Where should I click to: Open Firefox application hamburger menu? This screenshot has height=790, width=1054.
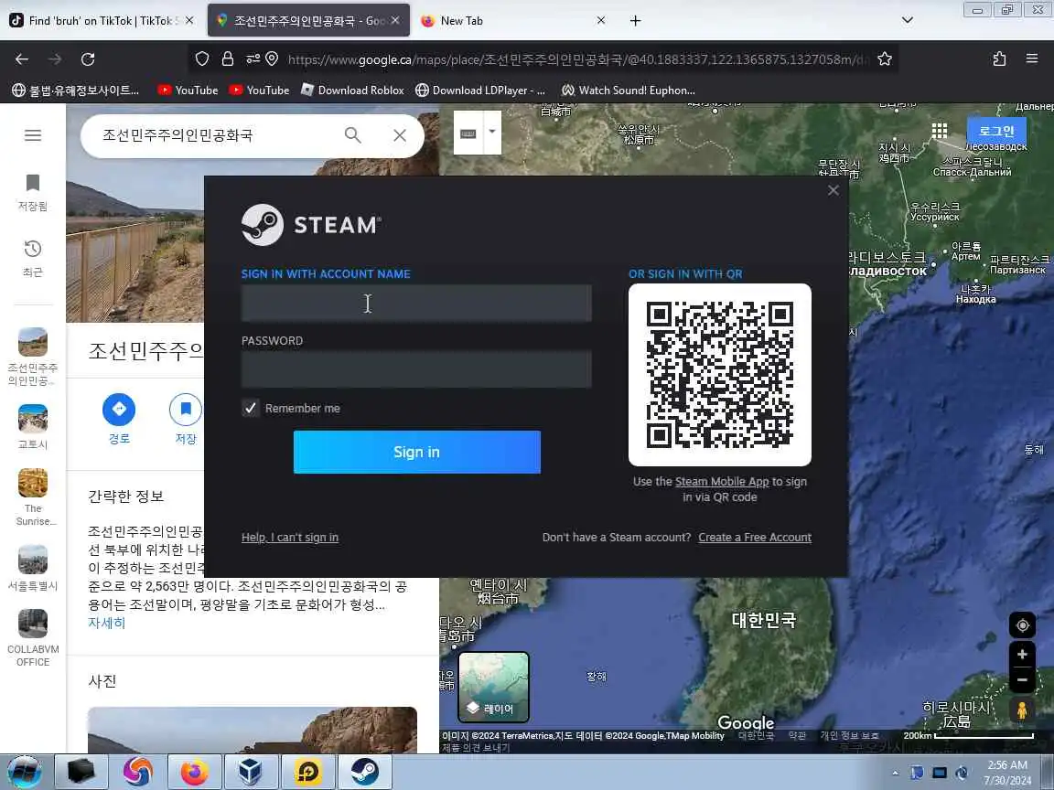1032,59
